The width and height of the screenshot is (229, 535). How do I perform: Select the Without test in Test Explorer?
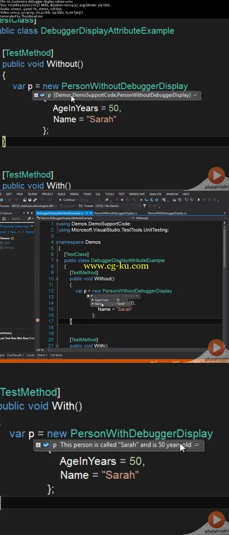pyautogui.click(x=8, y=248)
